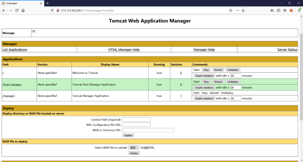
Task: Bookmark this page with the star icon
Action: point(243,10)
